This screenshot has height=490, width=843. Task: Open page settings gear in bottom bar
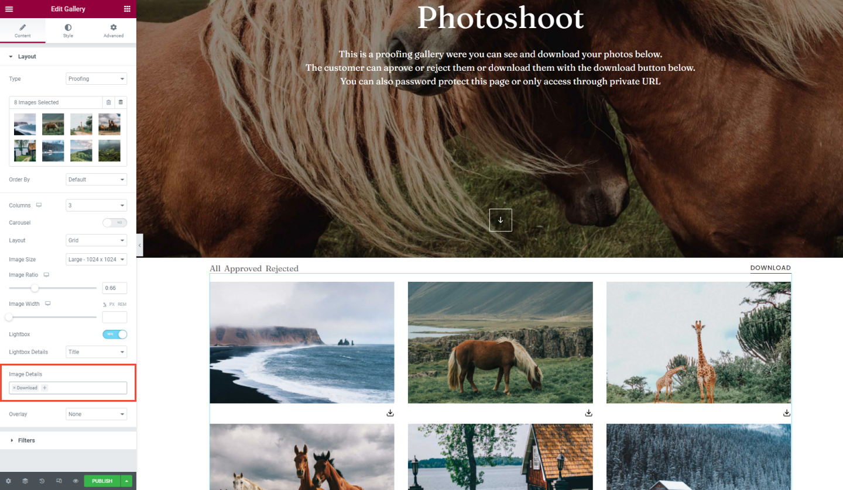[8, 481]
